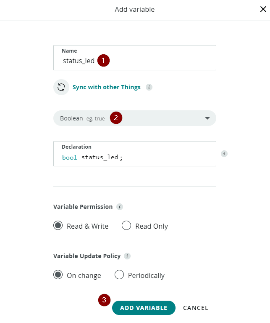The height and width of the screenshot is (323, 270).
Task: Click info icon beside Variable Update Policy
Action: point(127,256)
